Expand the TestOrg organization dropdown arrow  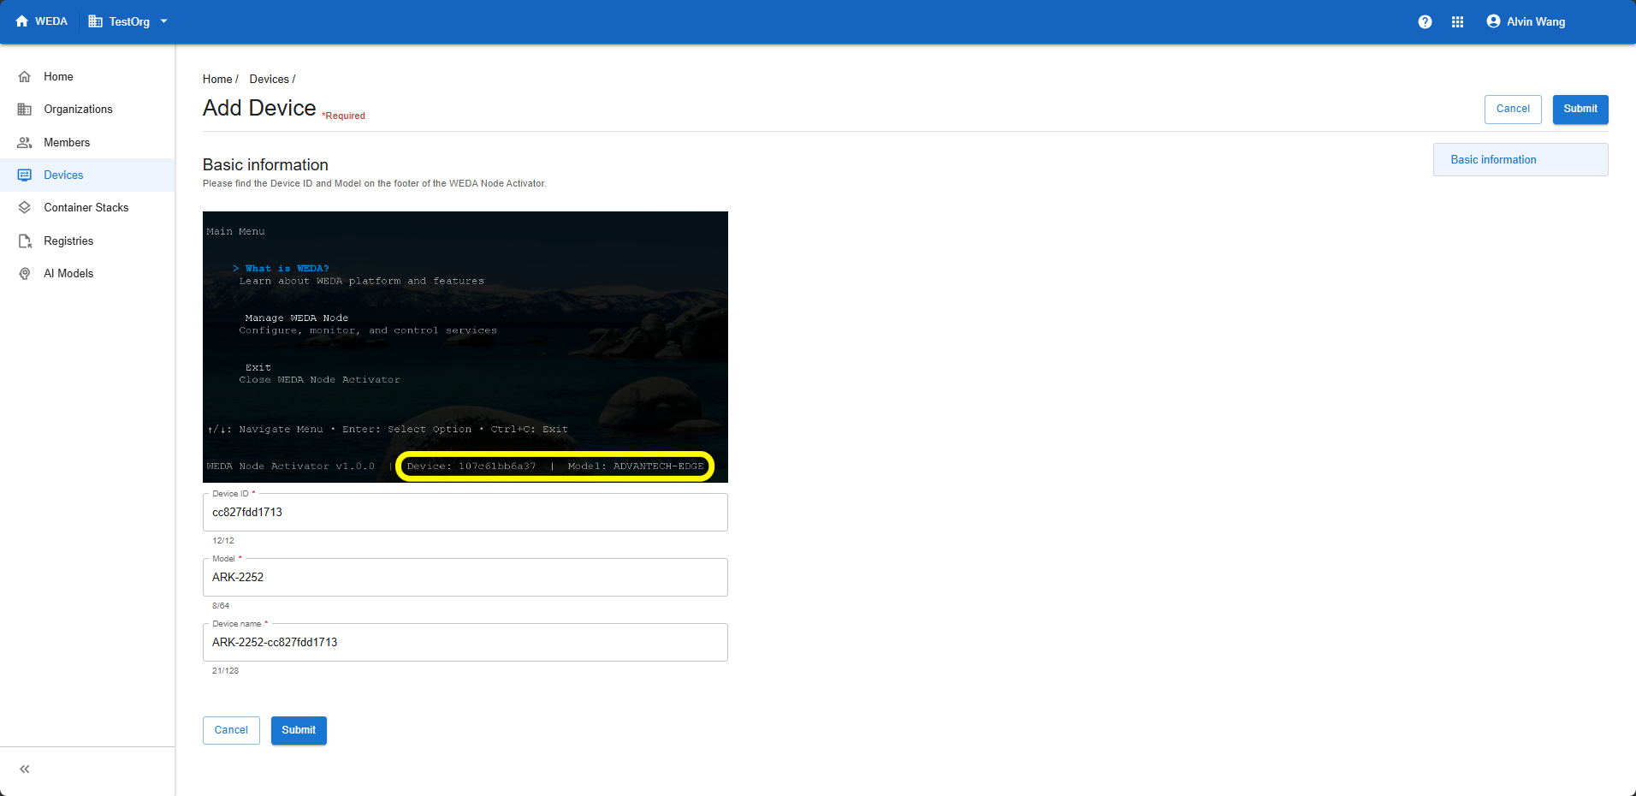(163, 21)
